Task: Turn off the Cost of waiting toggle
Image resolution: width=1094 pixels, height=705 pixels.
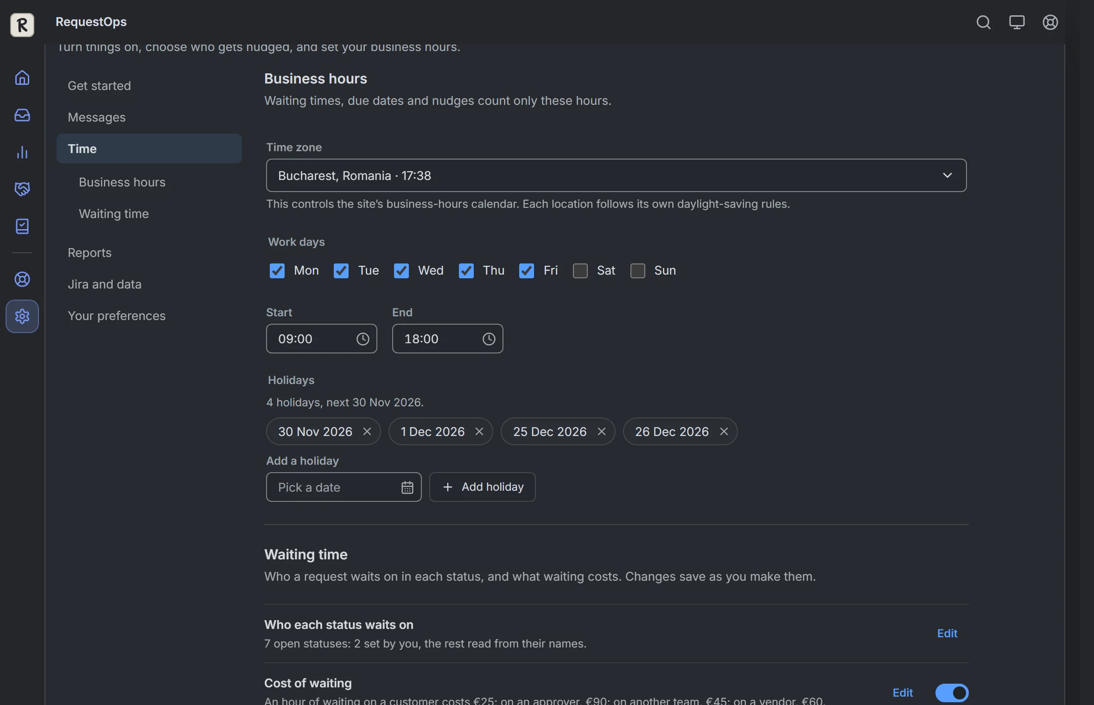Action: coord(952,692)
